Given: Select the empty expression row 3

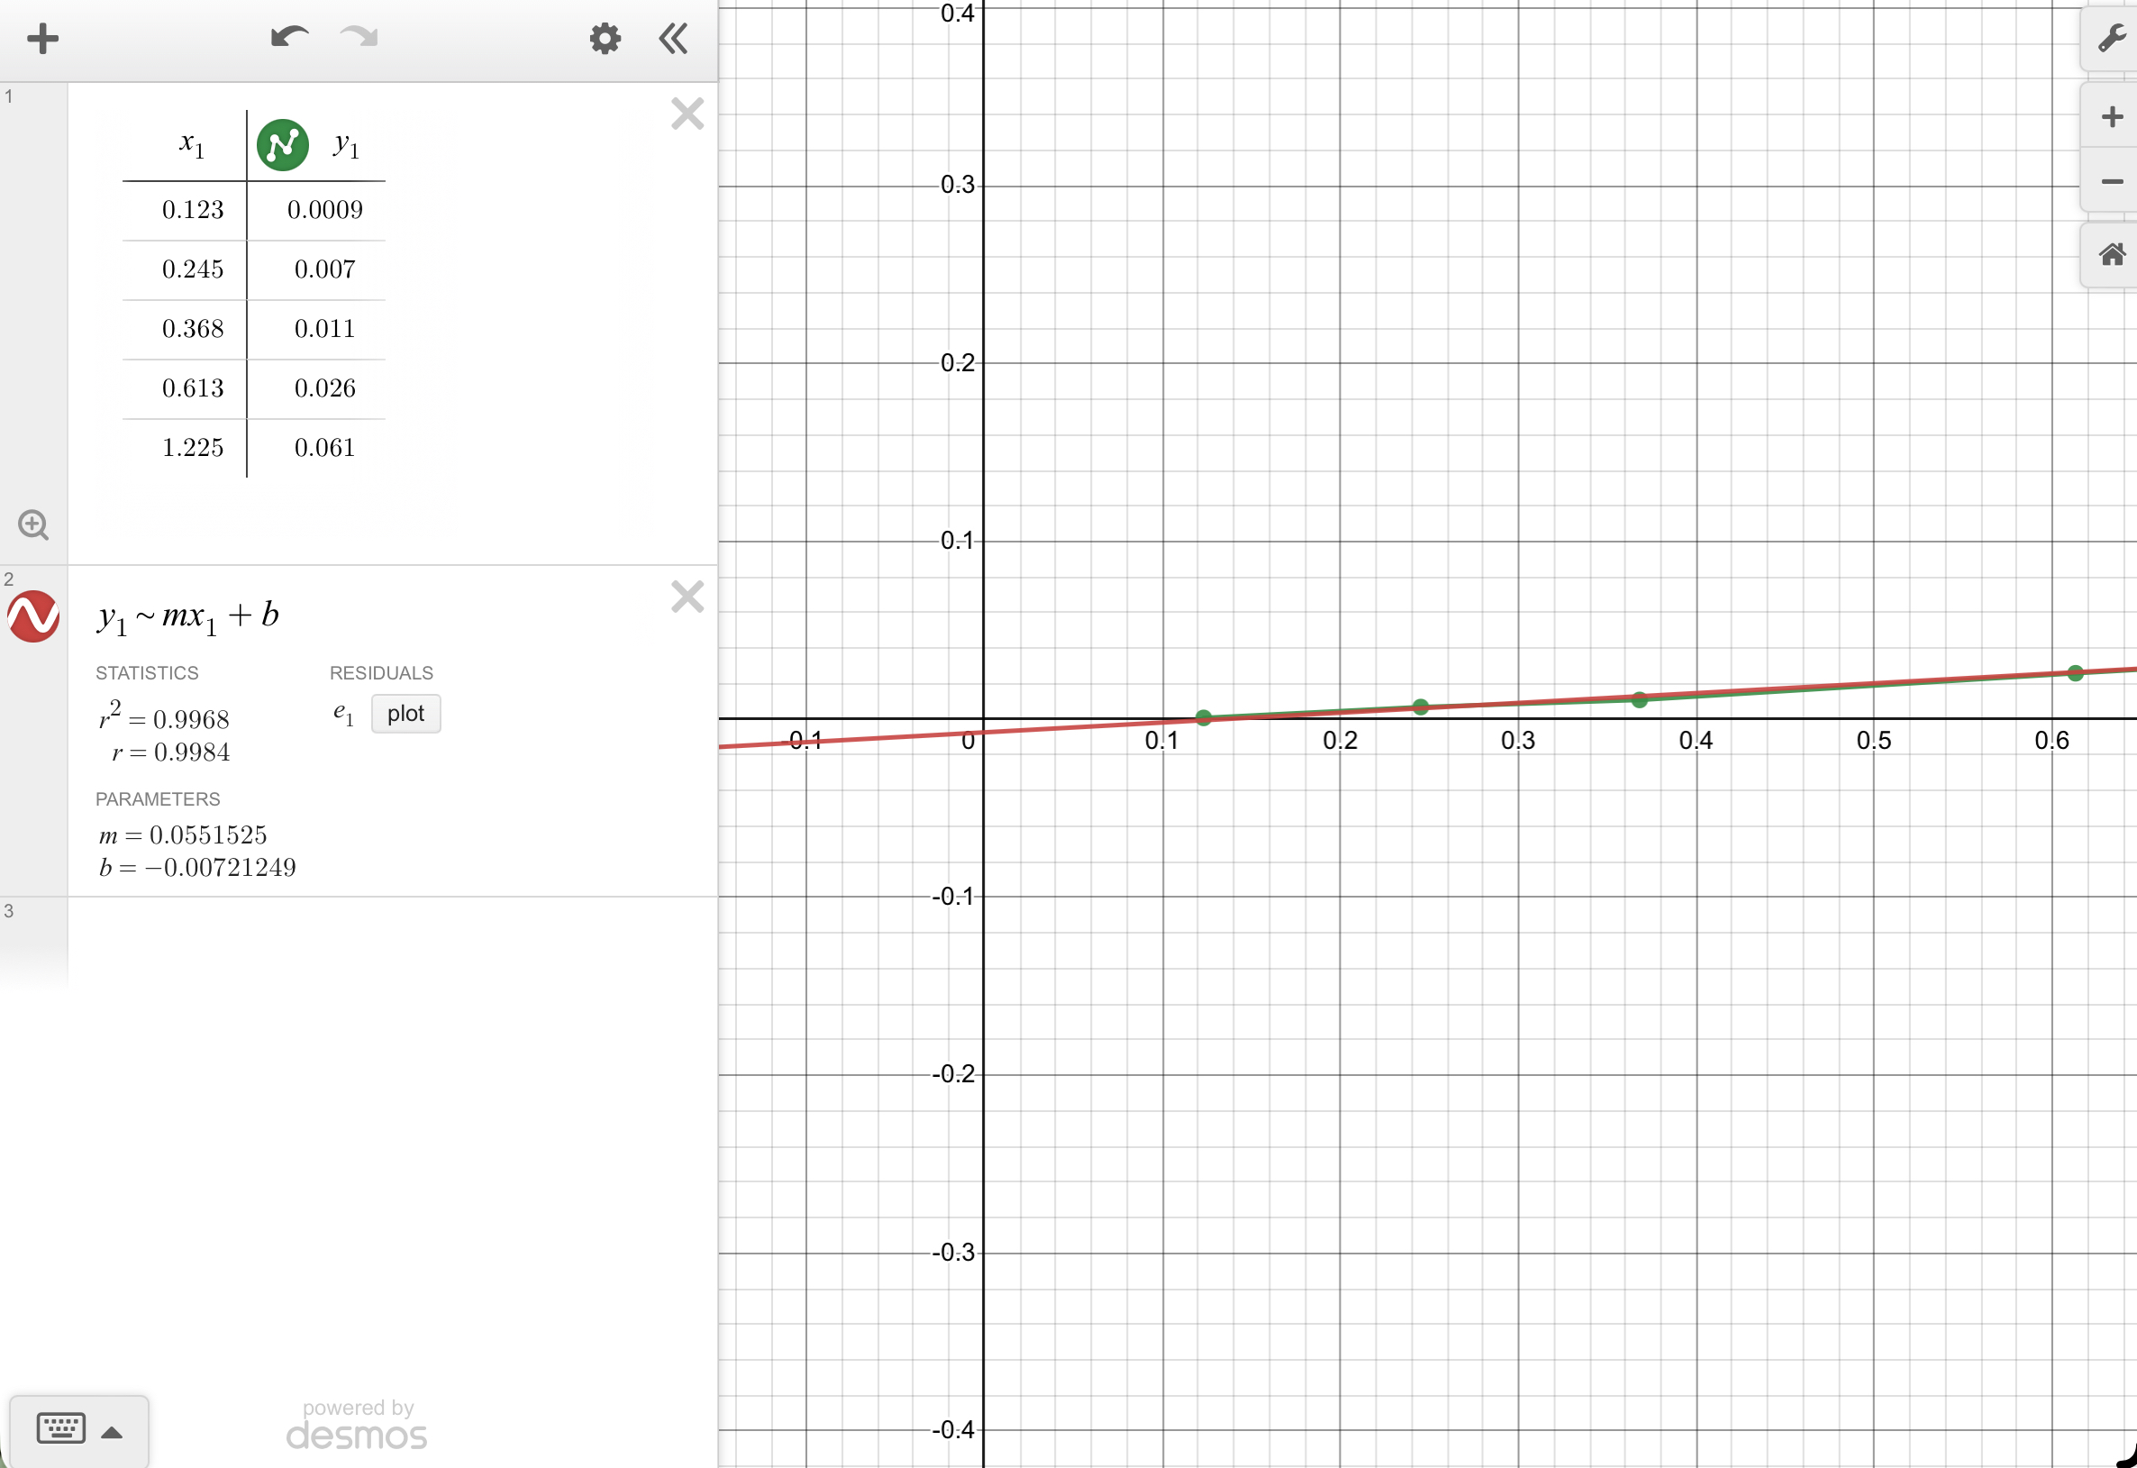Looking at the screenshot, I should 368,938.
